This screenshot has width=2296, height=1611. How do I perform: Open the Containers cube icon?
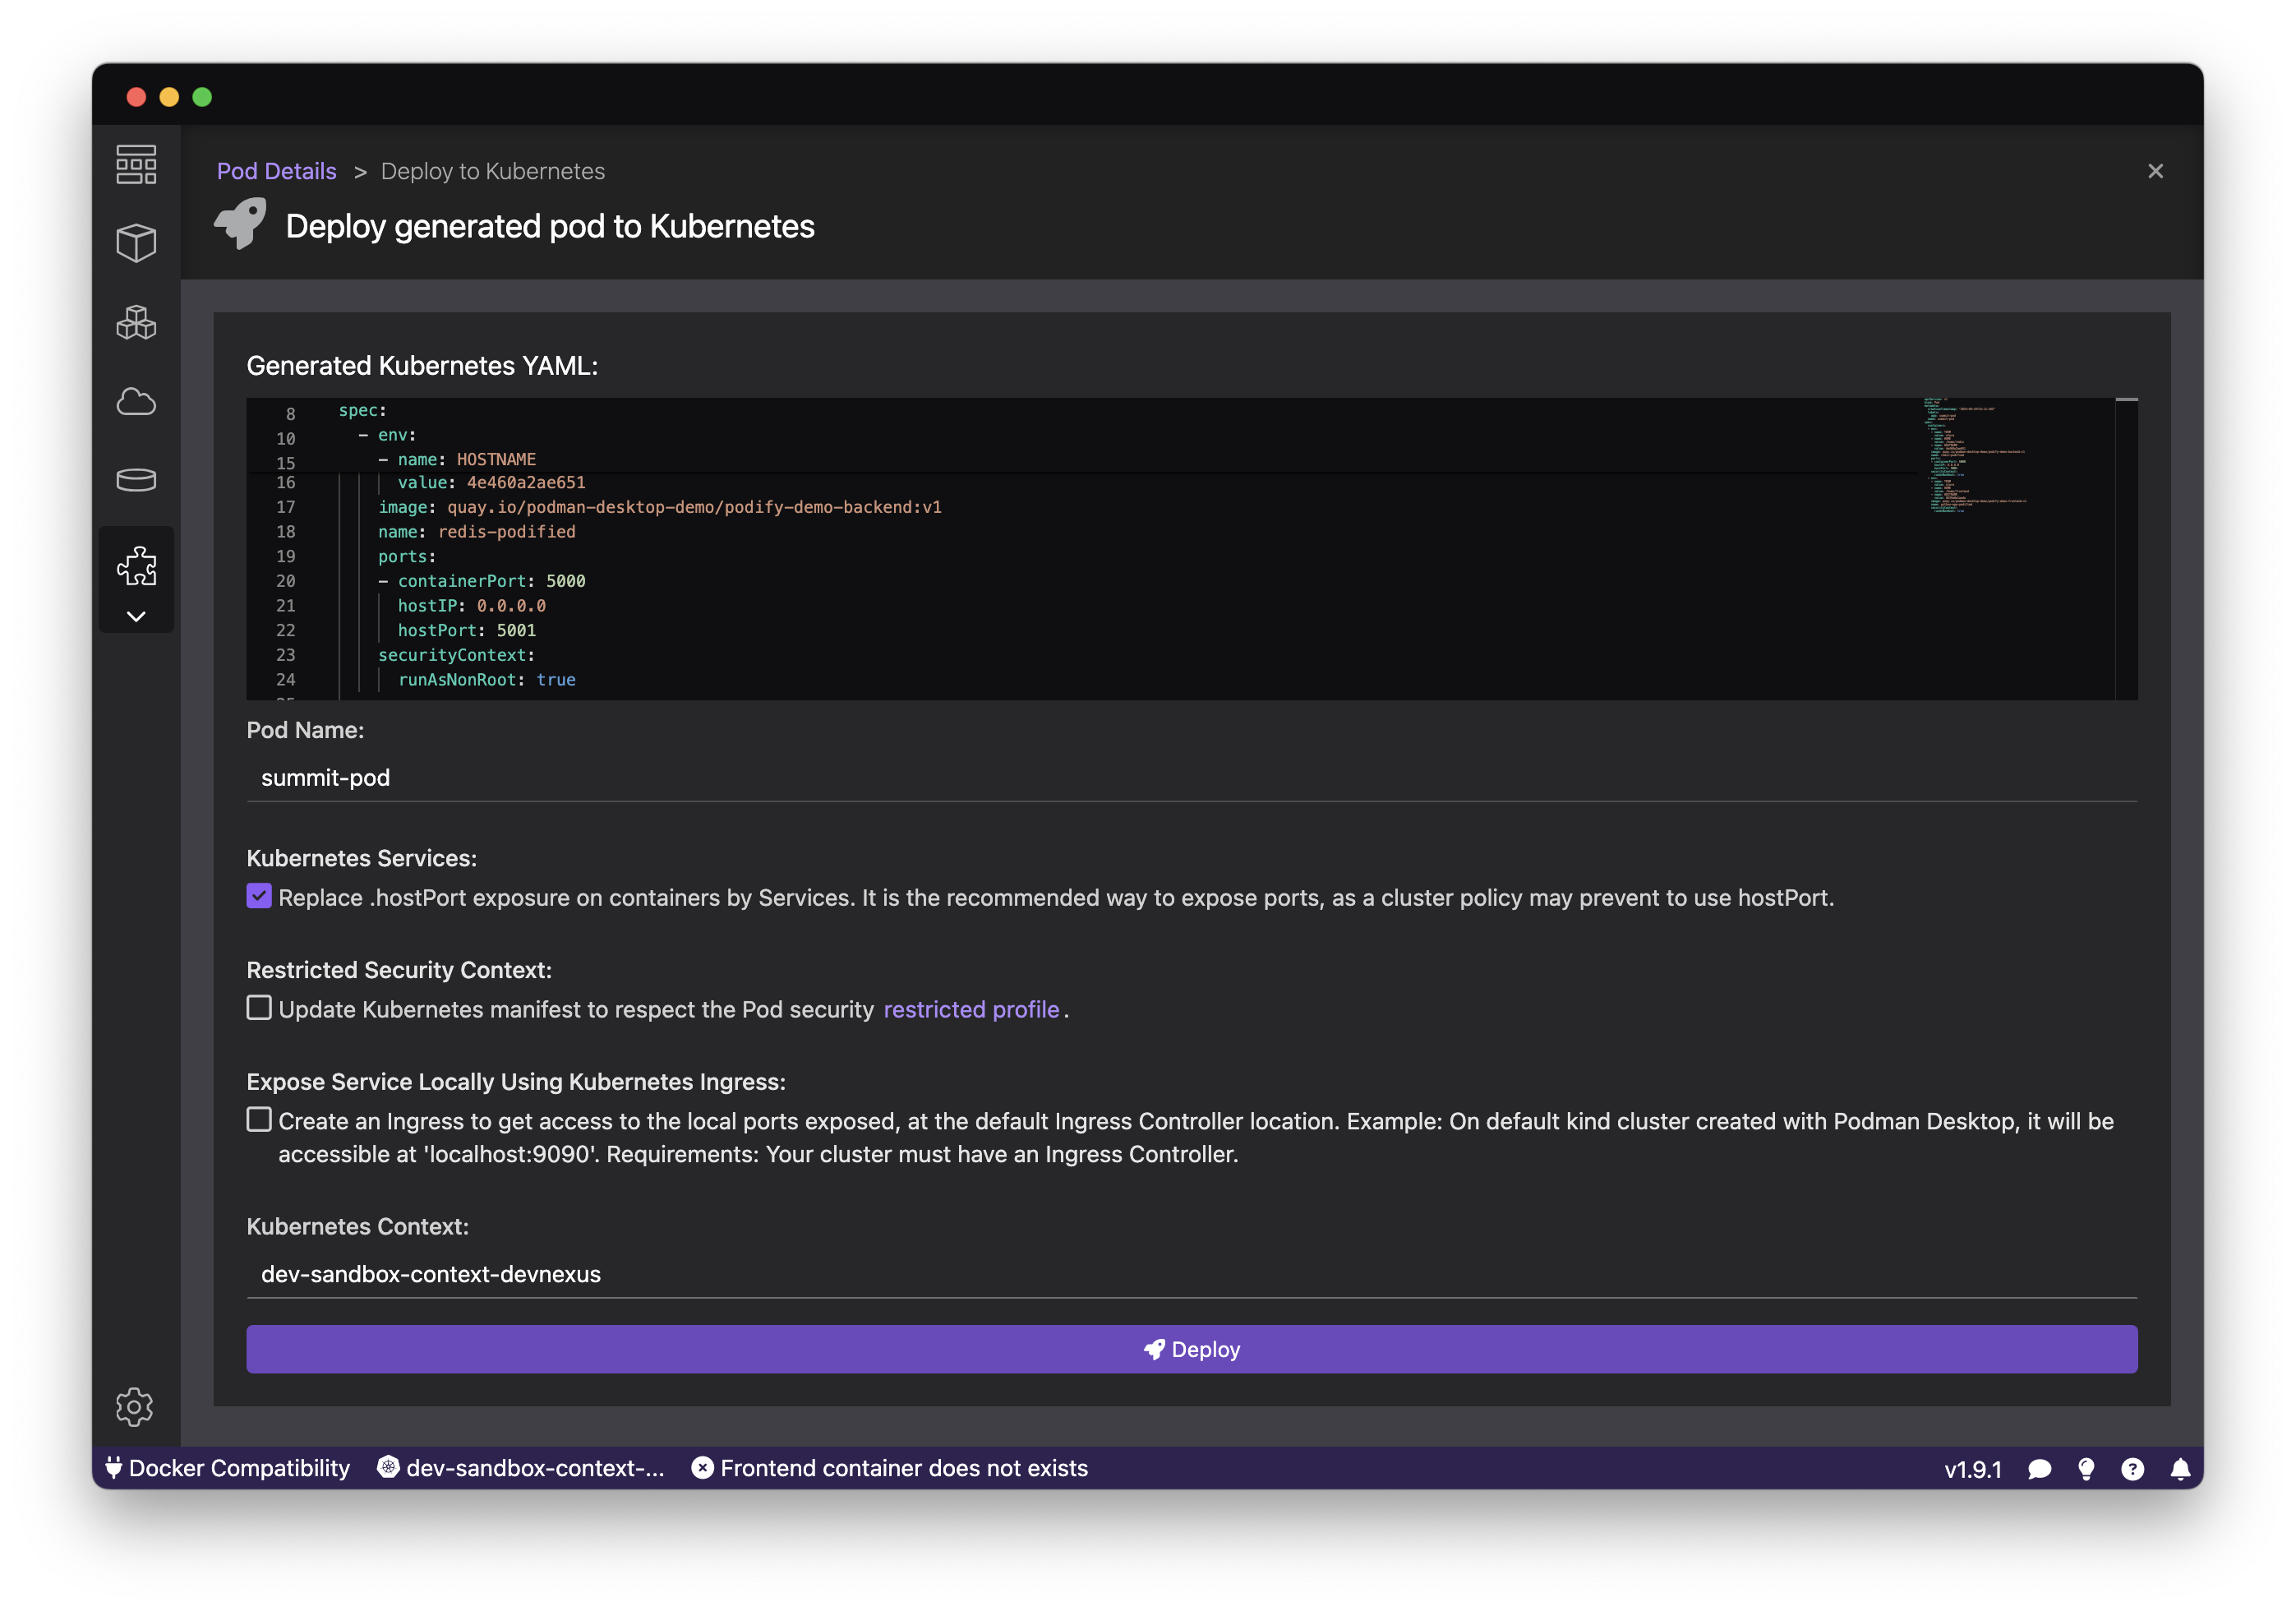coord(136,243)
